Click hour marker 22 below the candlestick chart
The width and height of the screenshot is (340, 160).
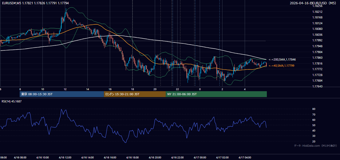click(177, 89)
